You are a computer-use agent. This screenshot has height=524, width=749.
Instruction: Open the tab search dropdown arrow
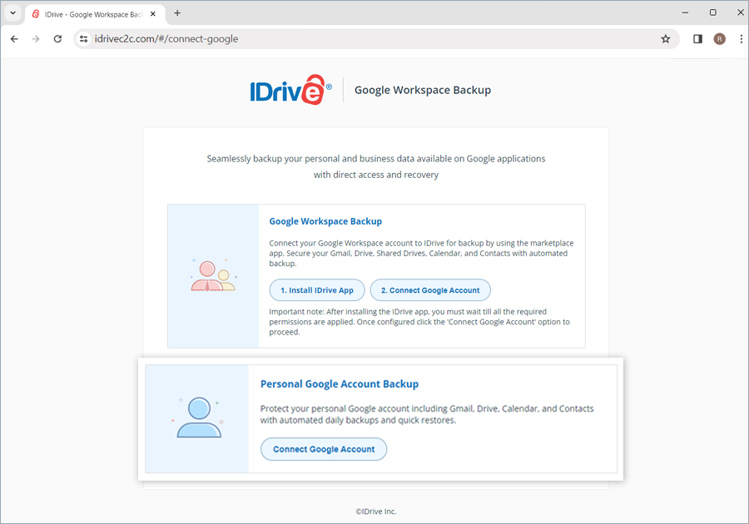point(12,13)
